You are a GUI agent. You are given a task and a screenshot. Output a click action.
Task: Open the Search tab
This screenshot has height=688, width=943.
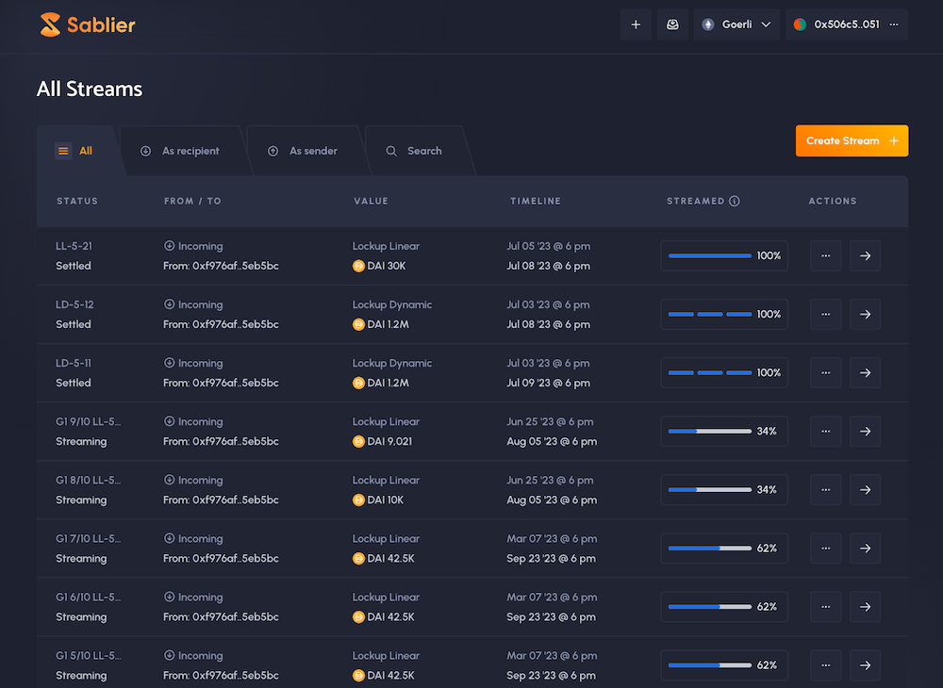(x=414, y=151)
